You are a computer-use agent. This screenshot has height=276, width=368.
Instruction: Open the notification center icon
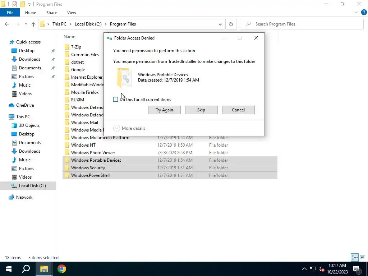(356, 269)
